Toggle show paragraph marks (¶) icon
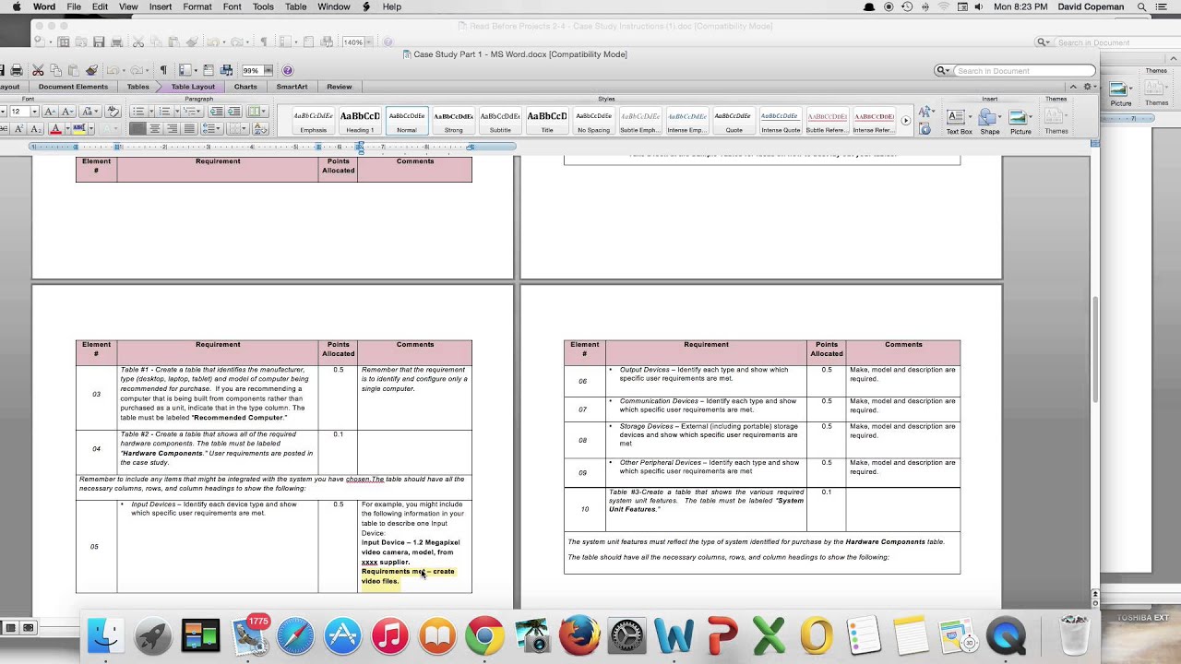The height and width of the screenshot is (664, 1181). point(163,70)
